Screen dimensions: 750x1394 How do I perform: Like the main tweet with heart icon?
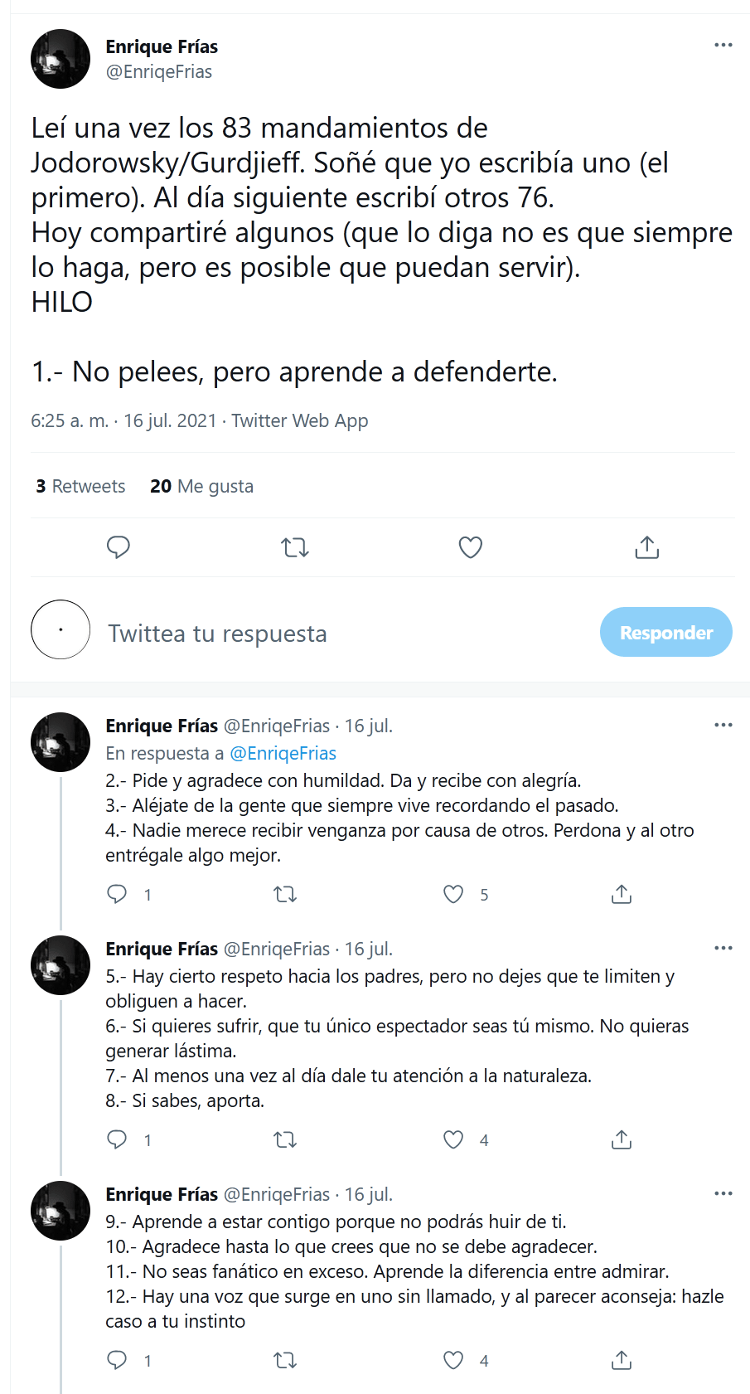(x=471, y=547)
